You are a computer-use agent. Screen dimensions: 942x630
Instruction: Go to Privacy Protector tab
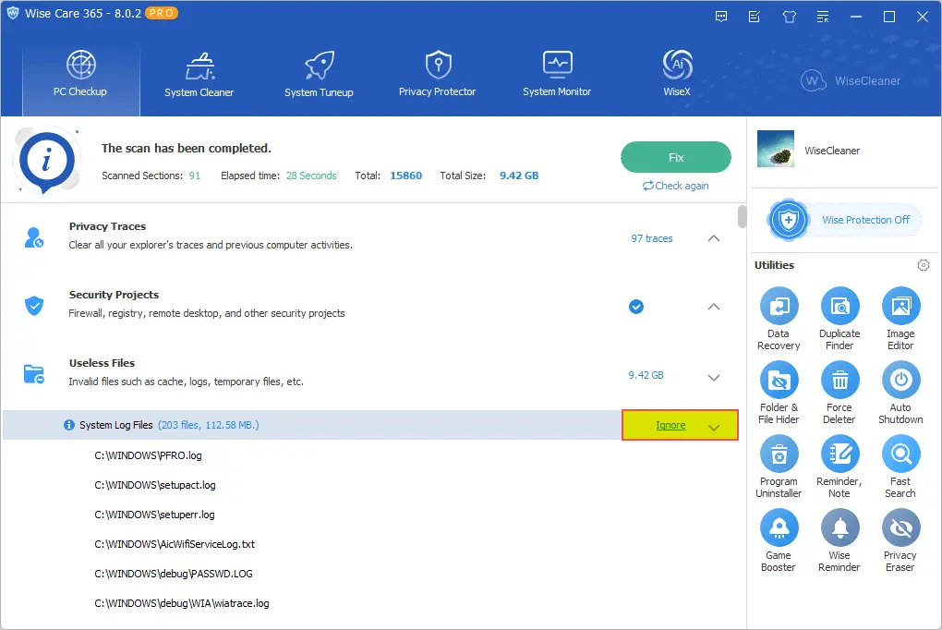click(438, 74)
